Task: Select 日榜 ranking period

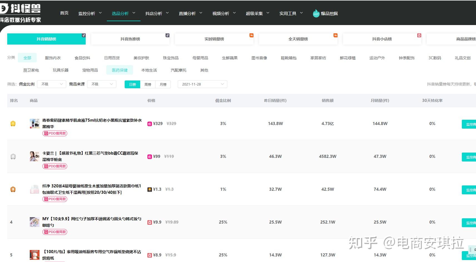Action: (x=132, y=84)
